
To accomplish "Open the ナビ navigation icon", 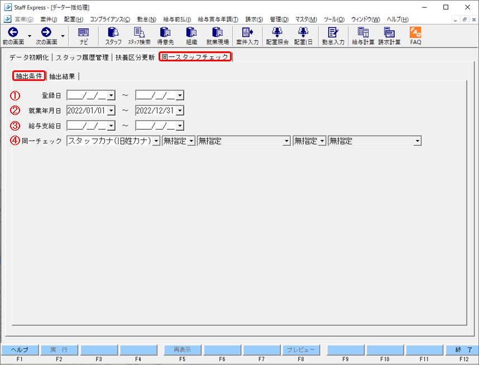I will click(x=83, y=32).
